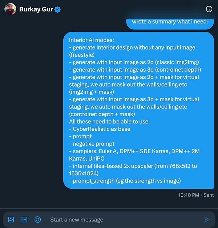Click the 'Sent' status label
Image resolution: width=218 pixels, height=228 pixels.
point(209,195)
